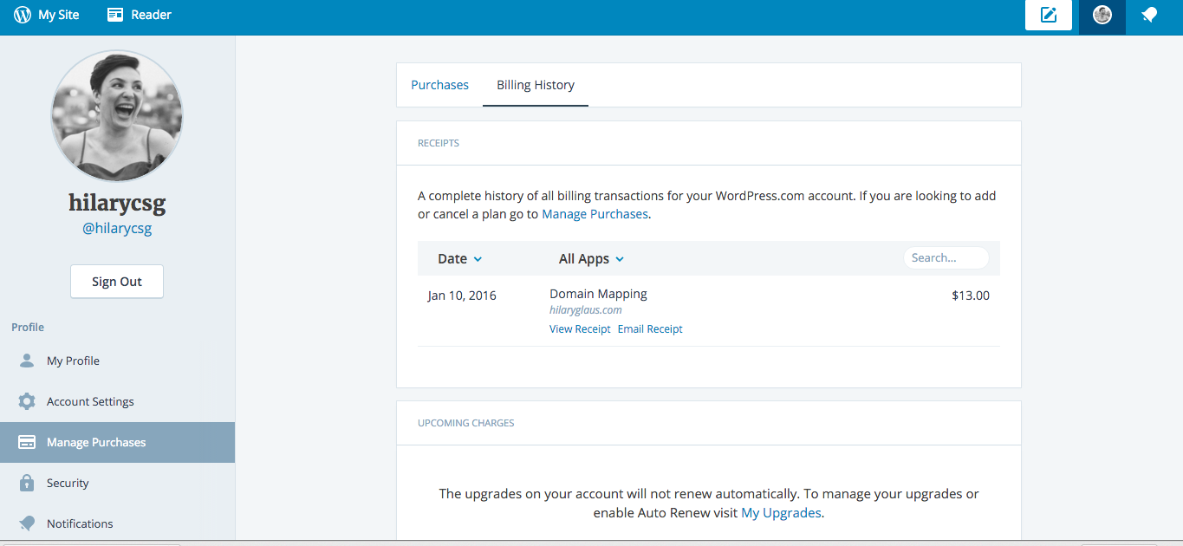Click the Security lock icon

[x=27, y=483]
